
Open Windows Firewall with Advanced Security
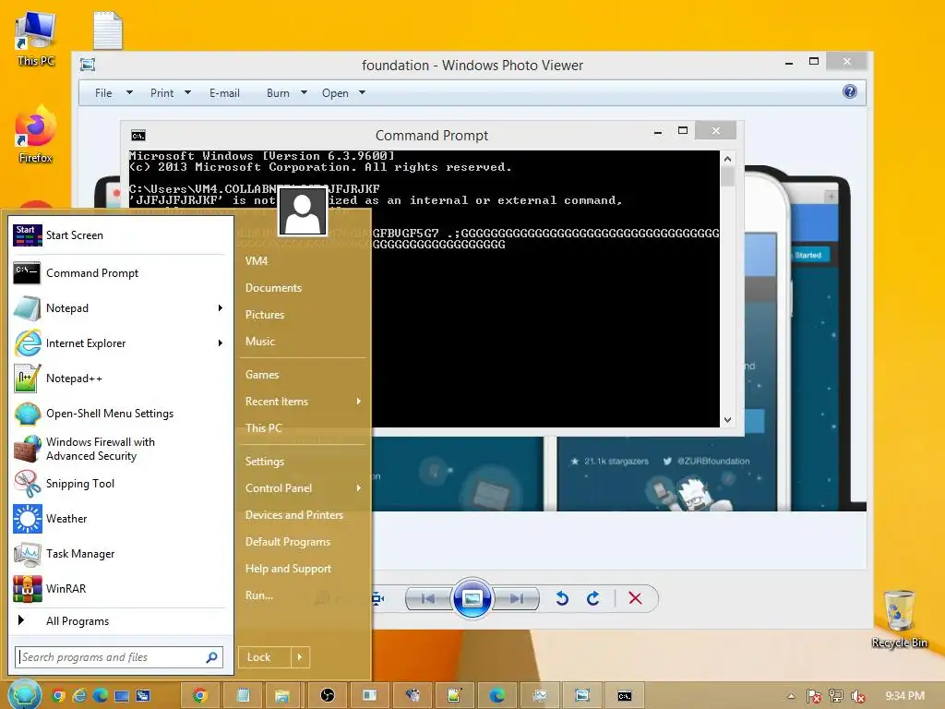tap(119, 449)
